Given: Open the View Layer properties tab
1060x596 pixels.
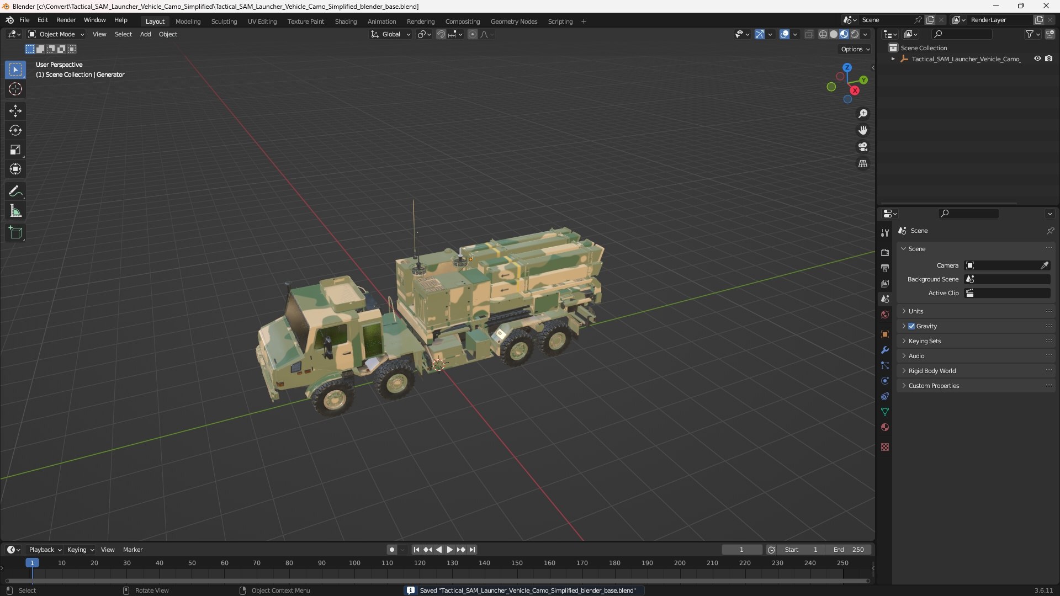Looking at the screenshot, I should tap(885, 283).
